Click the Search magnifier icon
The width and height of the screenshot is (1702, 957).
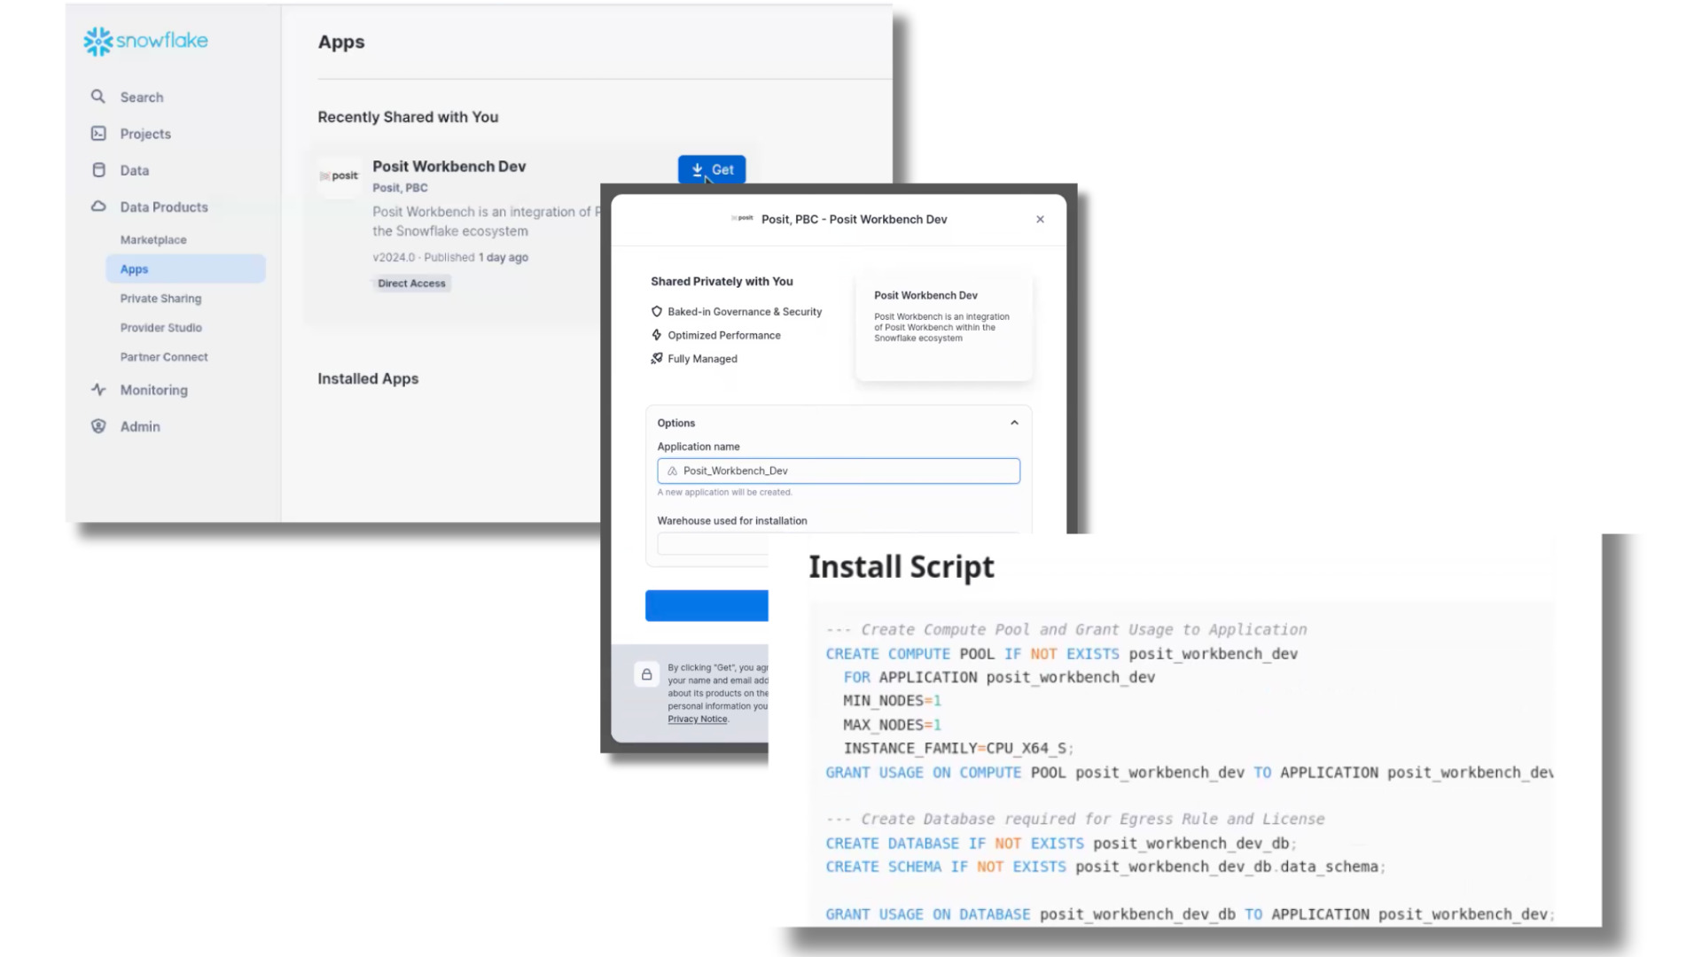pyautogui.click(x=98, y=97)
